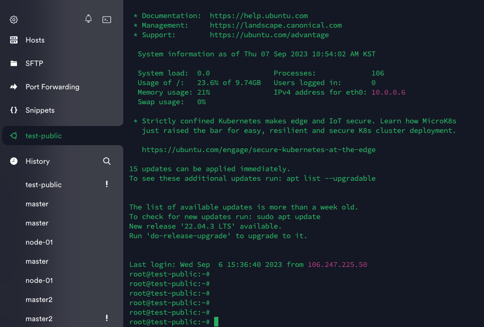Go to the Hosts section
This screenshot has width=484, height=327.
(x=35, y=40)
